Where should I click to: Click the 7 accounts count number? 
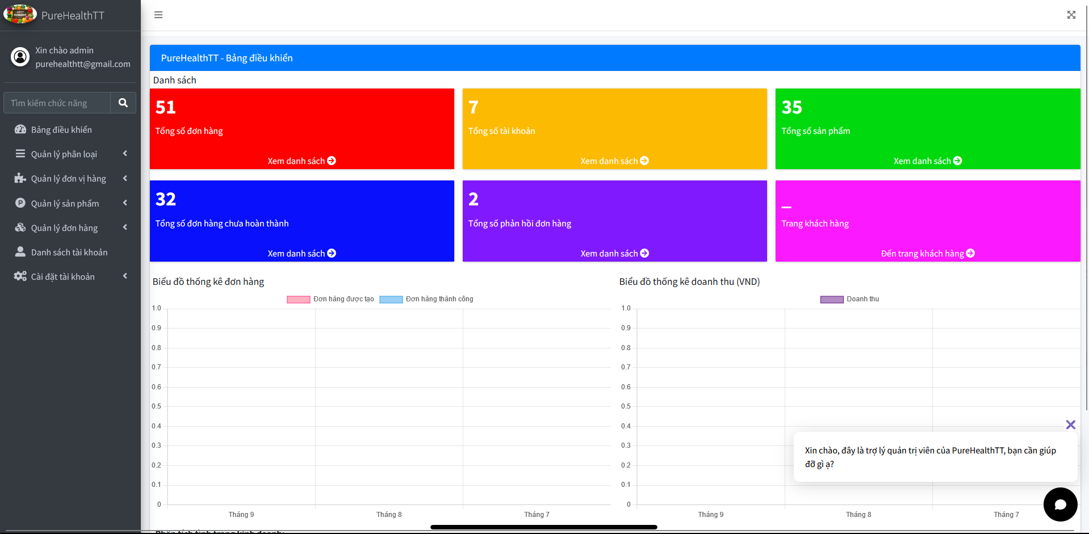point(474,107)
